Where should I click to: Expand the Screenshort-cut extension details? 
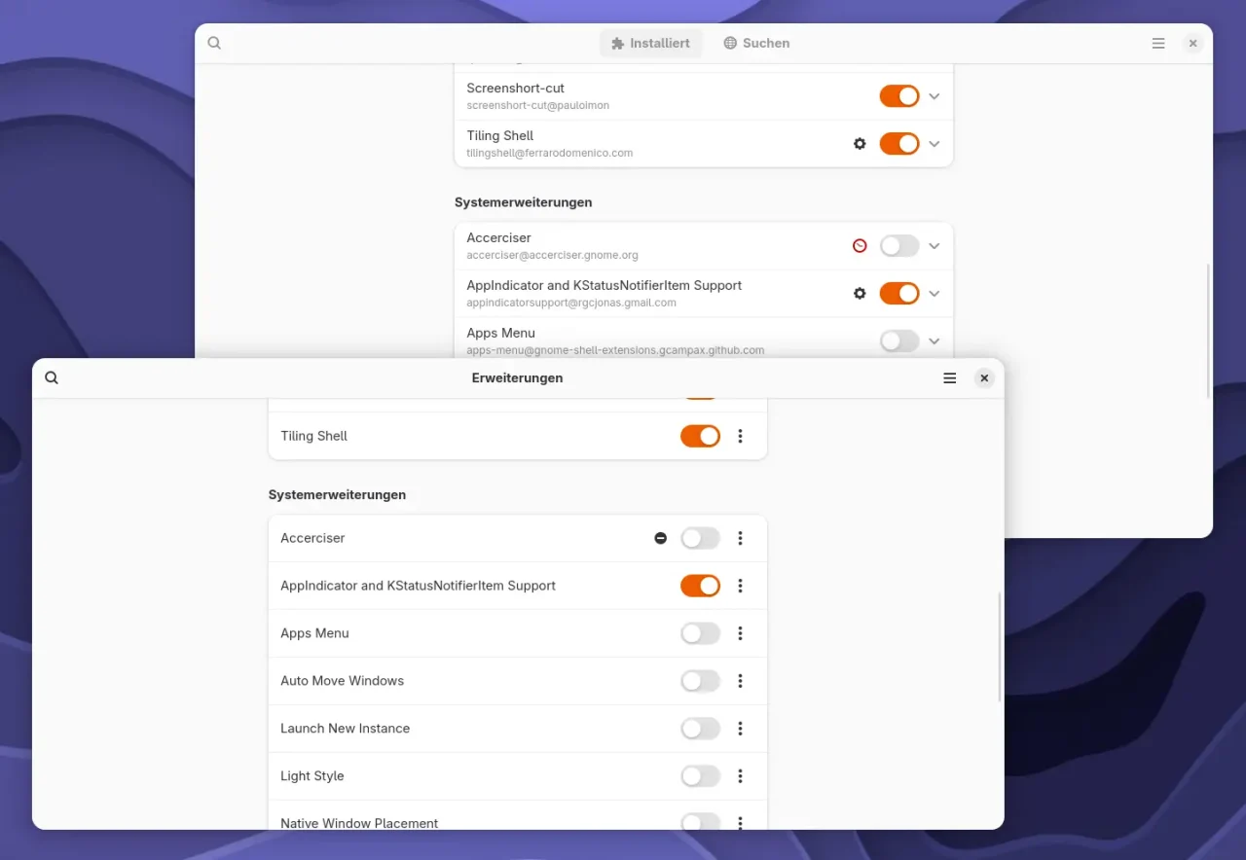point(934,96)
